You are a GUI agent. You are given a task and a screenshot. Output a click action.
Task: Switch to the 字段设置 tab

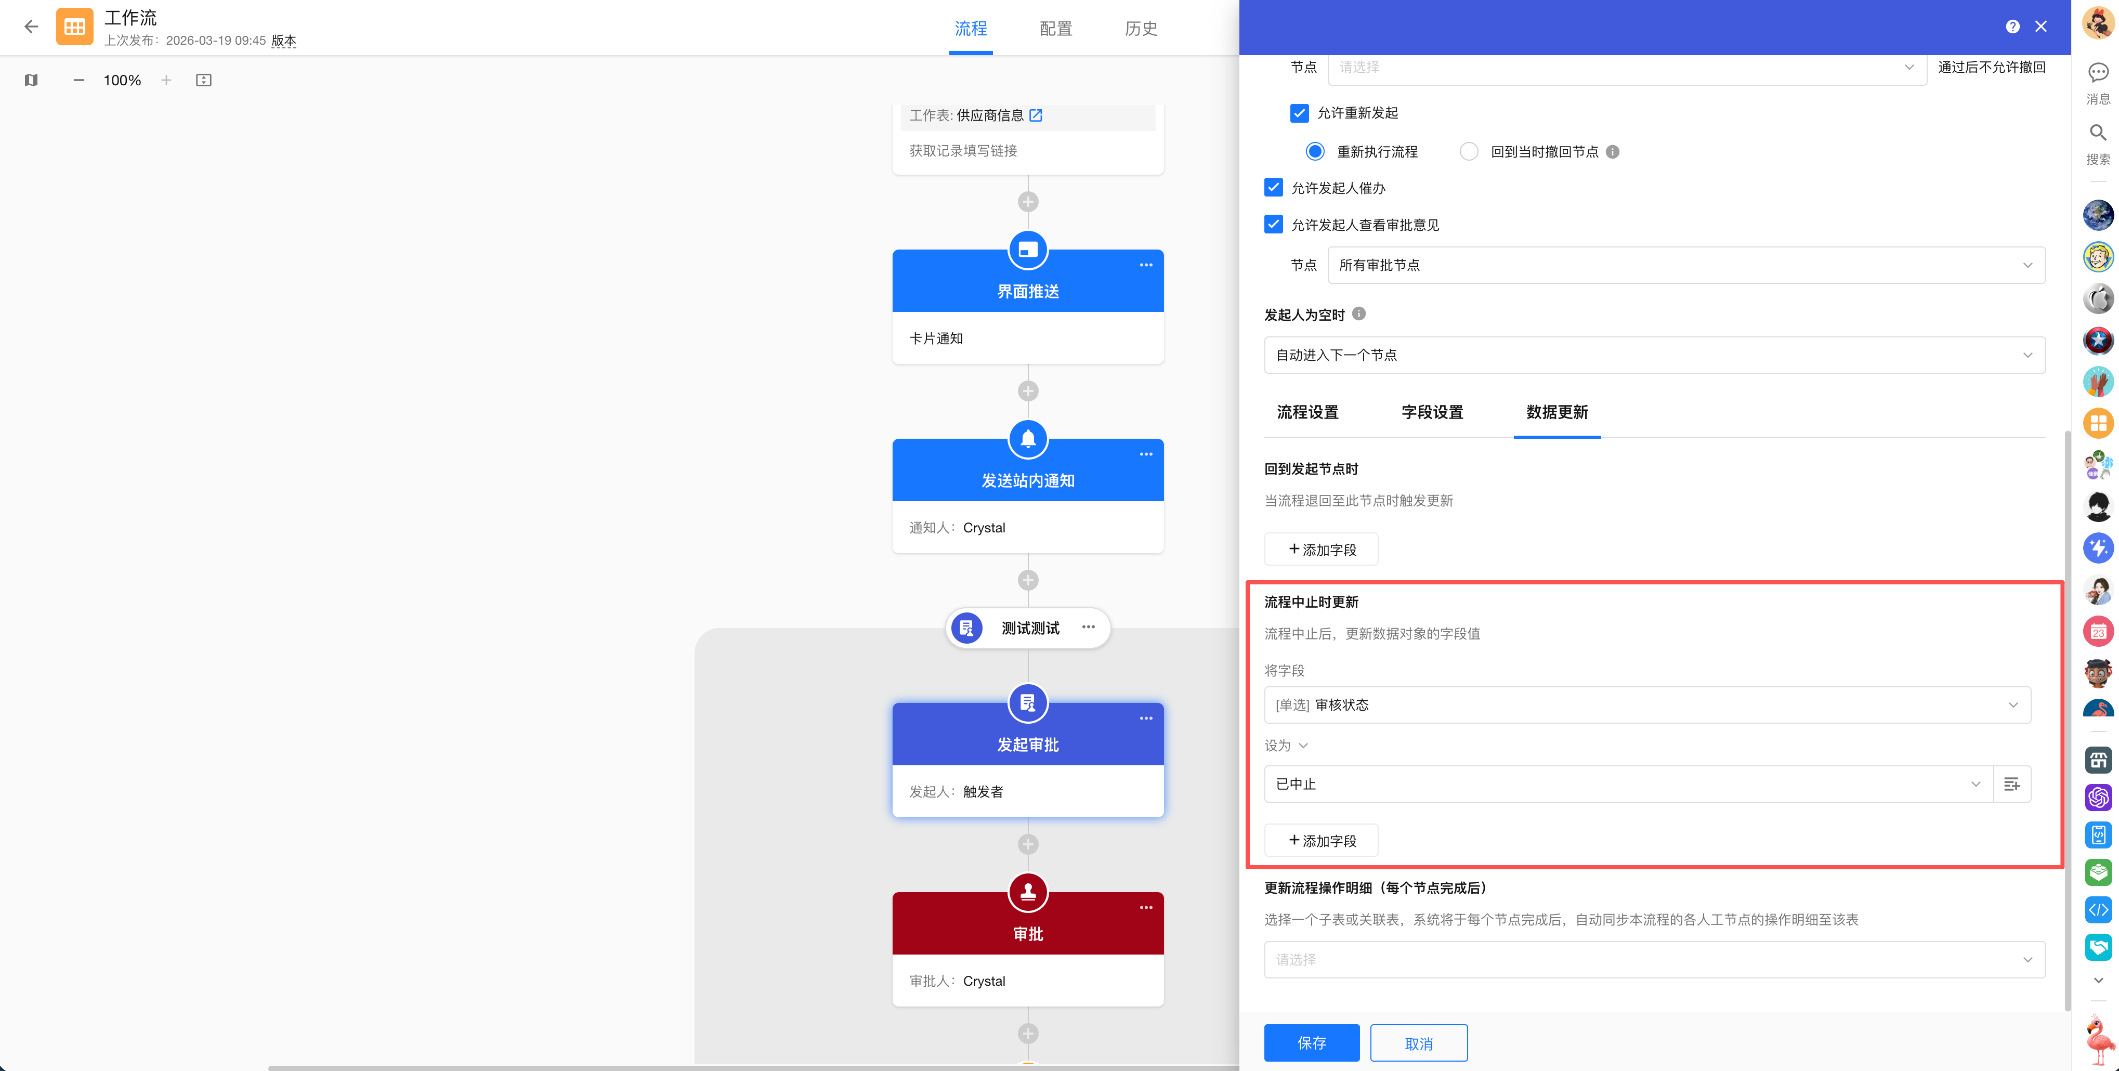[x=1431, y=412]
